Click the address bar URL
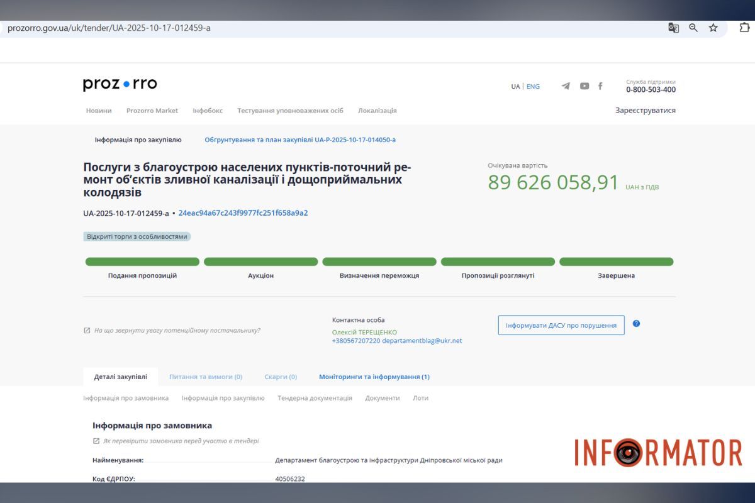Viewport: 755px width, 503px height. click(x=109, y=28)
